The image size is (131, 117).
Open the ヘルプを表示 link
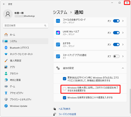[64, 109]
